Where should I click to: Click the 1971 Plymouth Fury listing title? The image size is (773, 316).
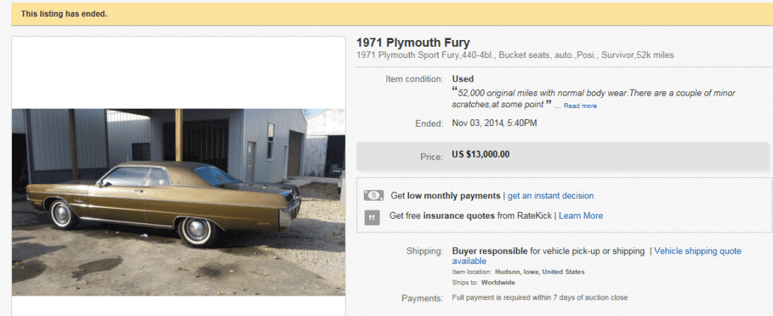coord(417,42)
